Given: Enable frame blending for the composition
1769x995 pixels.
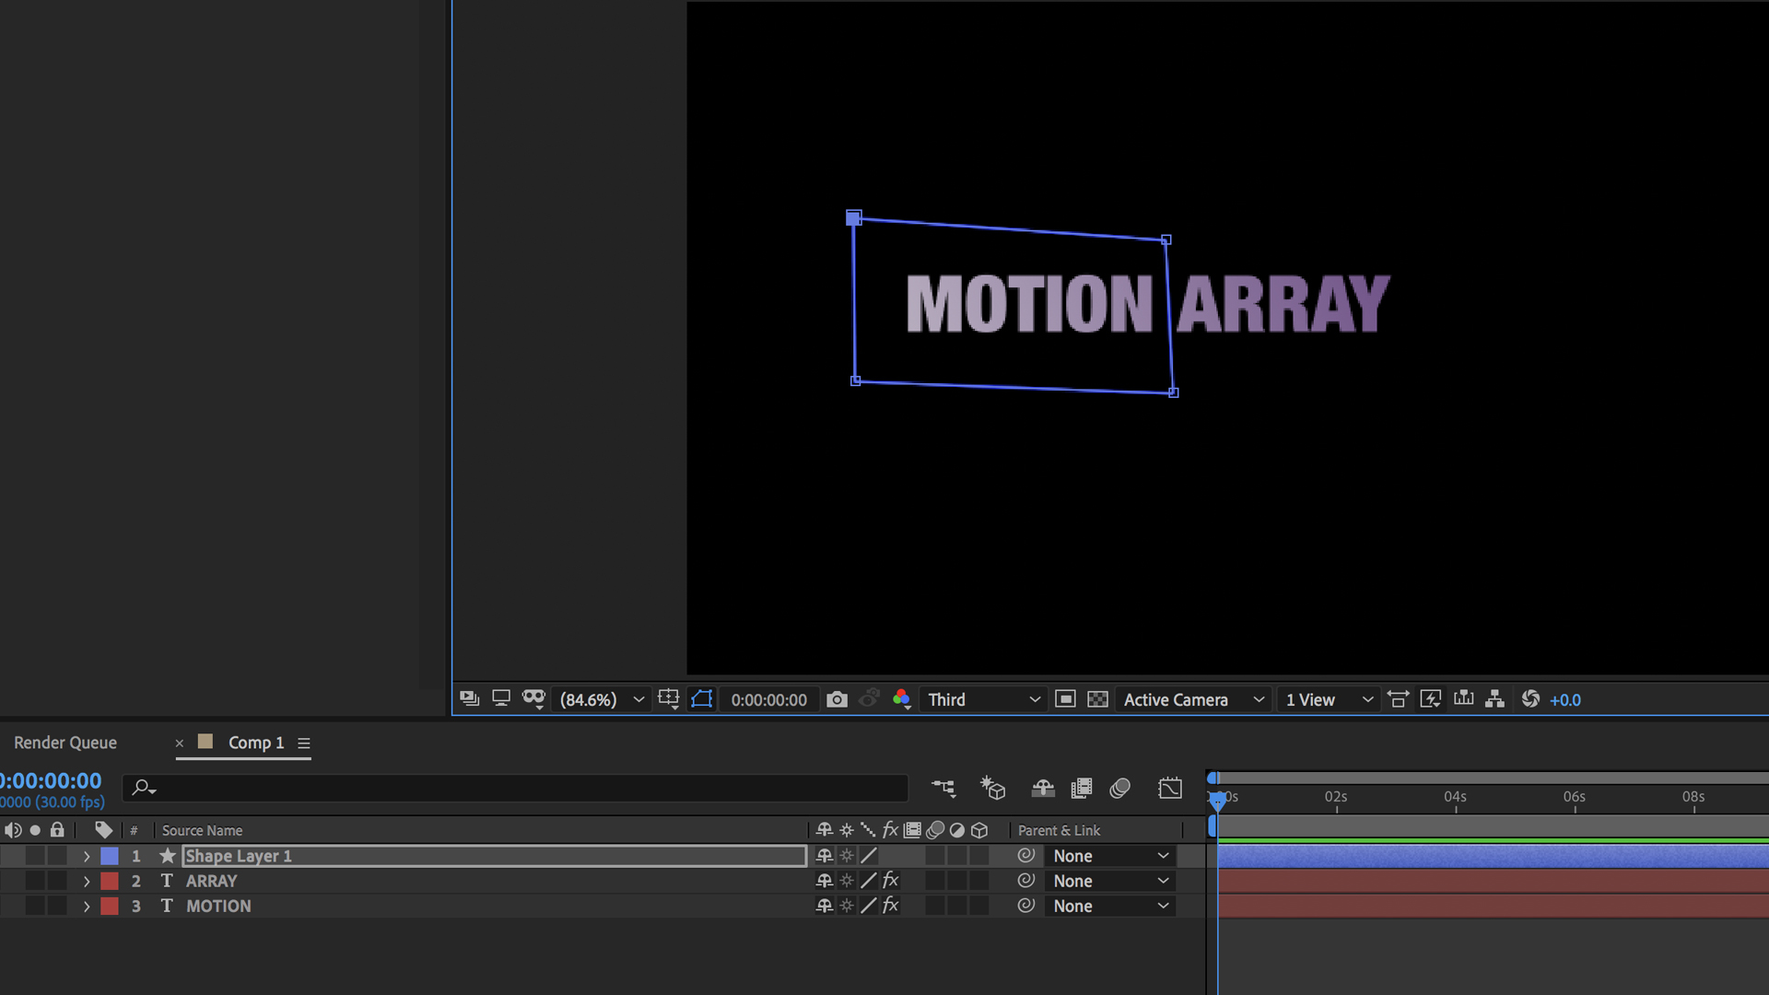Looking at the screenshot, I should [x=1082, y=788].
